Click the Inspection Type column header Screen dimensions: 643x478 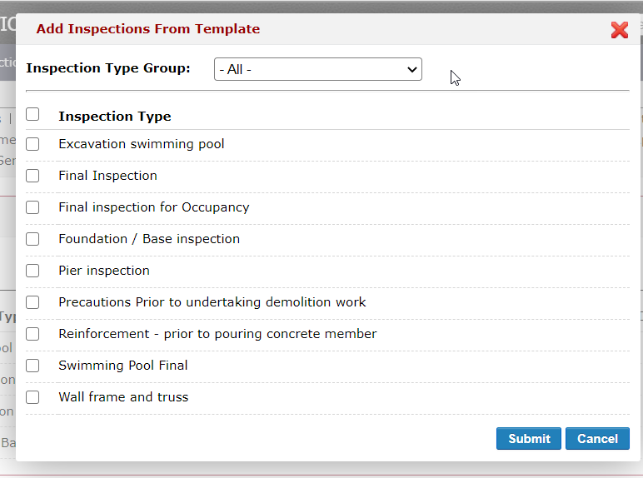tap(114, 117)
